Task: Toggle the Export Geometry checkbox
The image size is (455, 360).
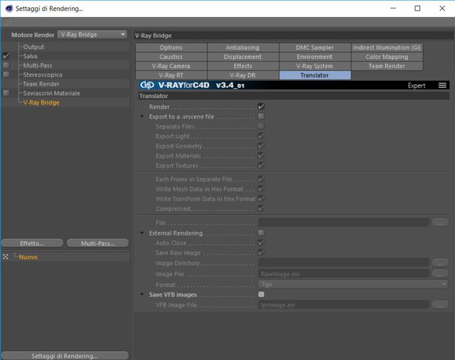Action: [x=261, y=146]
